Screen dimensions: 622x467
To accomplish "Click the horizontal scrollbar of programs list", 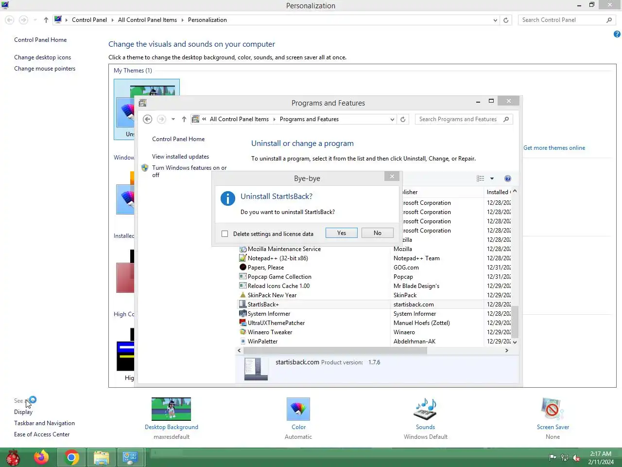I will click(x=335, y=351).
